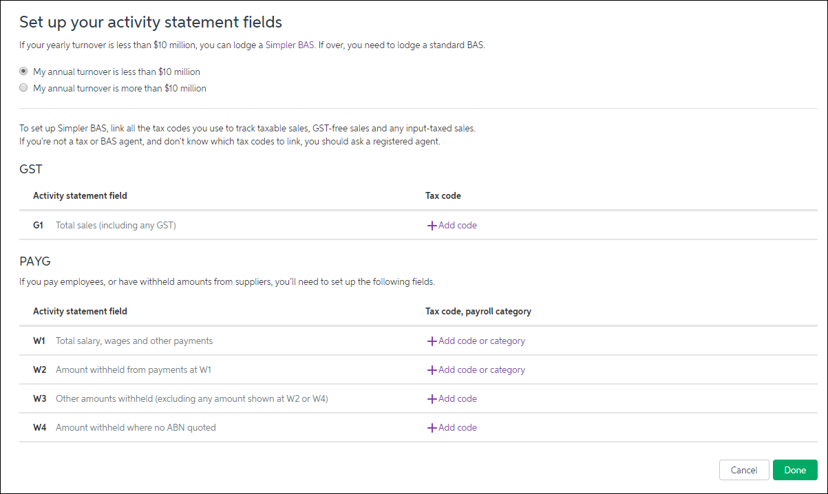Viewport: 828px width, 494px height.
Task: Click the 'Tax code, payroll category' column header
Action: [x=478, y=312]
